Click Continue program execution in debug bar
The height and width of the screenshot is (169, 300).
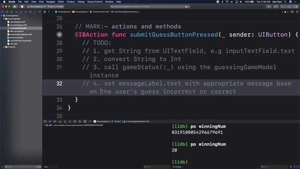point(55,122)
